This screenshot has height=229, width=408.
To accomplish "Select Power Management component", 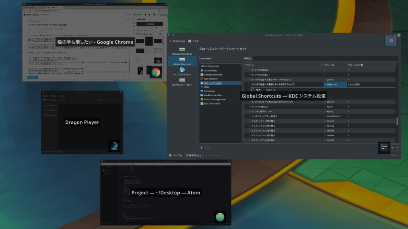I will point(220,99).
